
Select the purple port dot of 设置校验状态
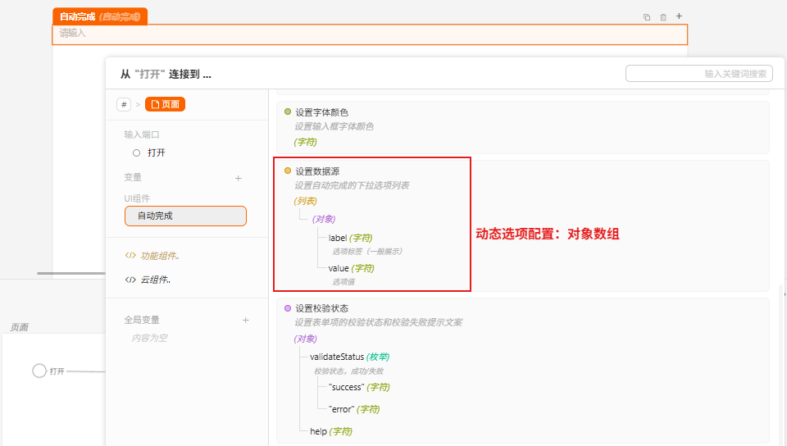pos(288,308)
